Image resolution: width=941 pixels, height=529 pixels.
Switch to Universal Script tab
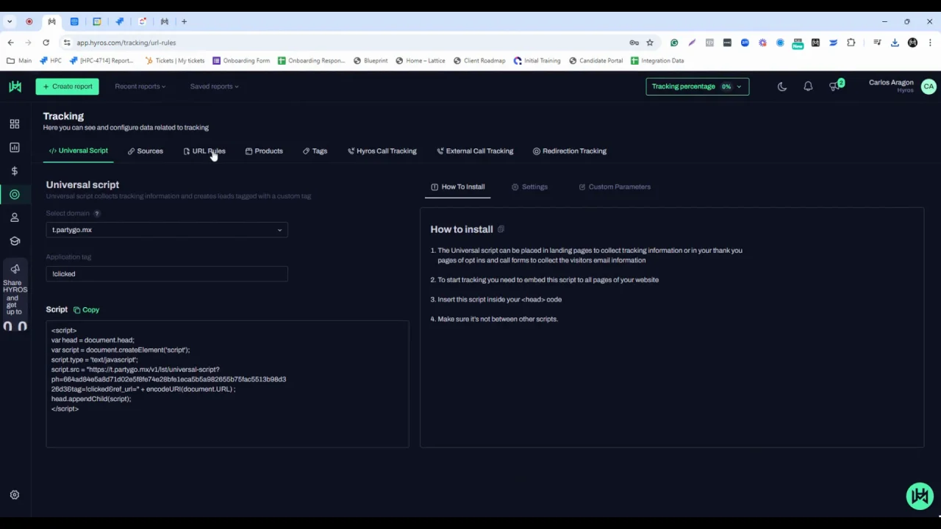pyautogui.click(x=79, y=151)
